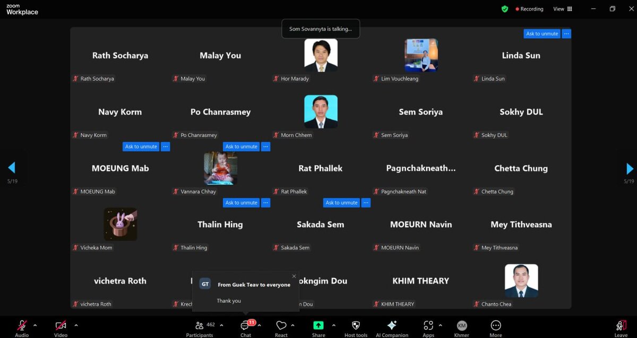This screenshot has width=637, height=338.
Task: Open the React heart menu
Action: pos(281,325)
